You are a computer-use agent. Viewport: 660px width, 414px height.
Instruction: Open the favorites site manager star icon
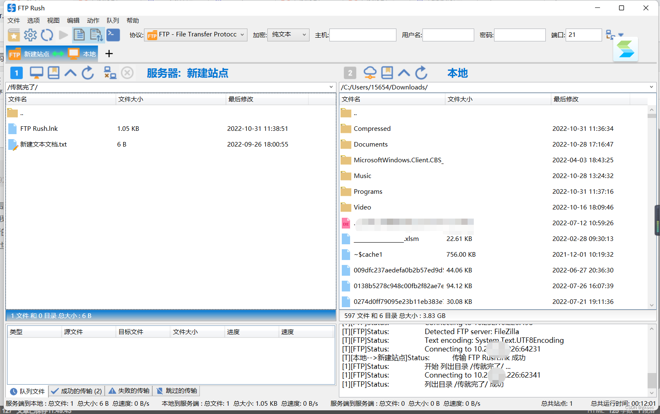tap(14, 35)
